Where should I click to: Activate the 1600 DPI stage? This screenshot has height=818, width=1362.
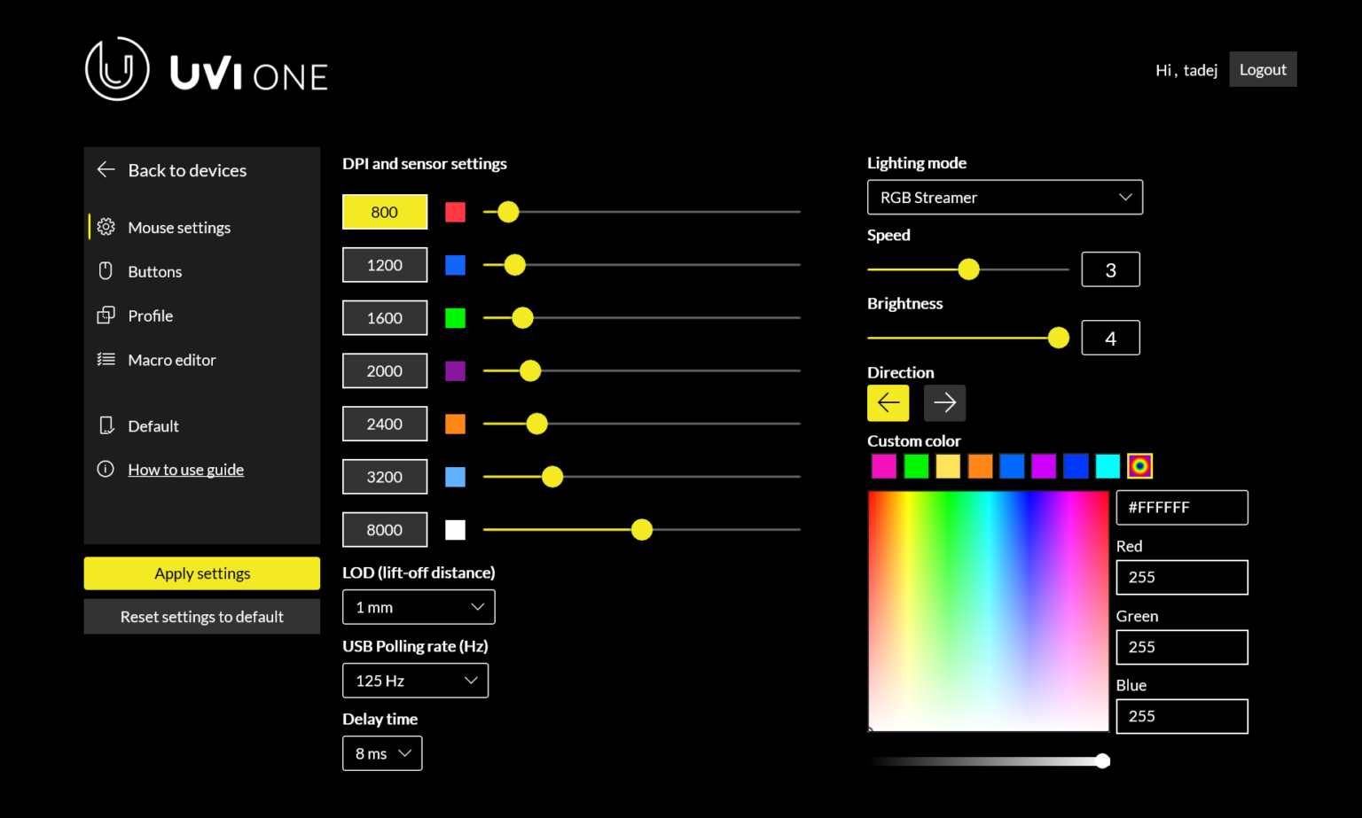(384, 317)
